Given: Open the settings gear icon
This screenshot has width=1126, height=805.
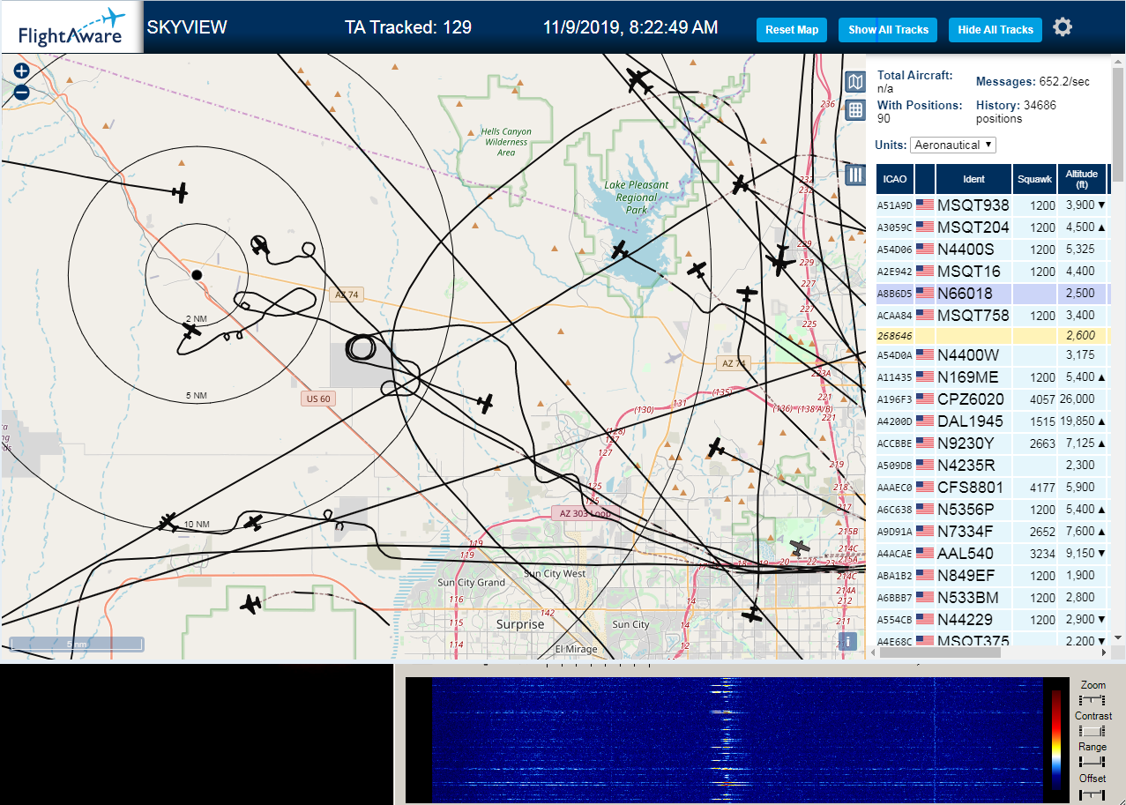Looking at the screenshot, I should point(1063,27).
